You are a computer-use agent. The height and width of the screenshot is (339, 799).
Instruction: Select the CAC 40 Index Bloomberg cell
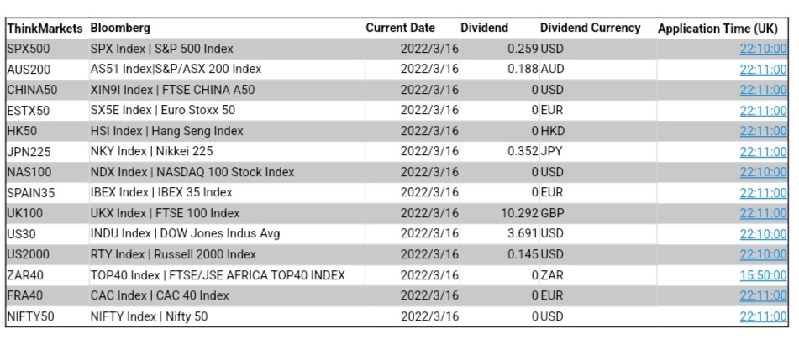click(x=160, y=295)
